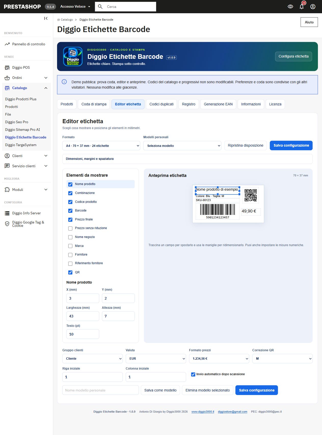The image size is (322, 435).
Task: Collapse the Catalogo sidebar menu
Action: [x=46, y=88]
